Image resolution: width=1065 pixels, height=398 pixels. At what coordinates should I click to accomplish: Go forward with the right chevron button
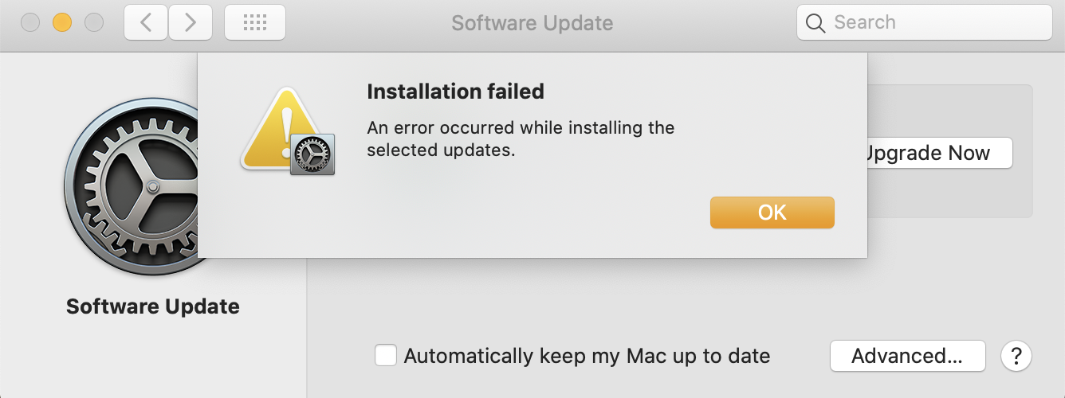(190, 22)
